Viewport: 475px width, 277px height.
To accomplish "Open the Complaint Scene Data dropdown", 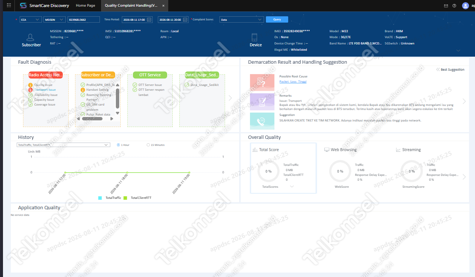I will pos(241,20).
